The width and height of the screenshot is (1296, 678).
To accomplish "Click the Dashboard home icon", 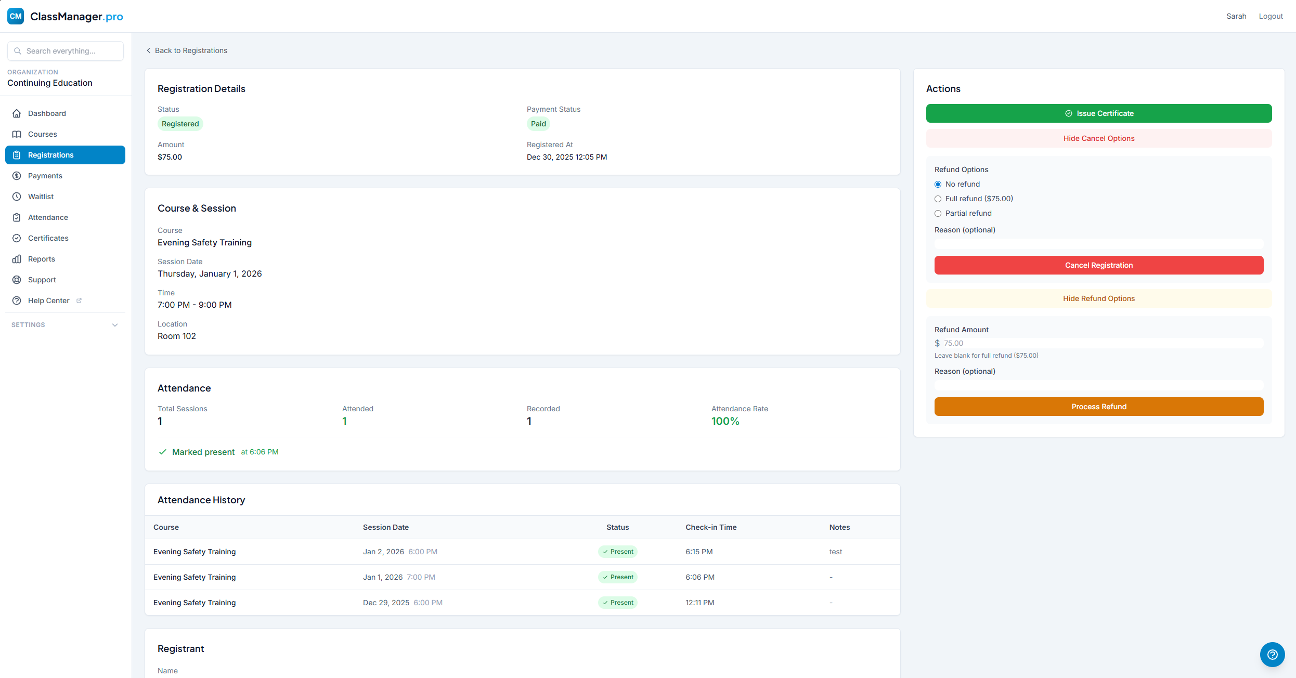I will pyautogui.click(x=17, y=113).
